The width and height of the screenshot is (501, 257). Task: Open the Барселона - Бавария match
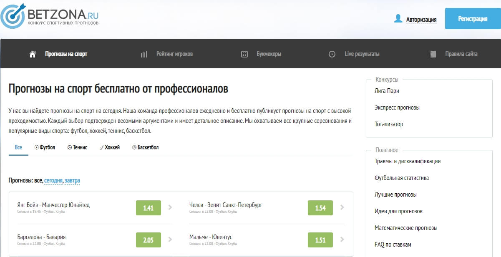(41, 237)
